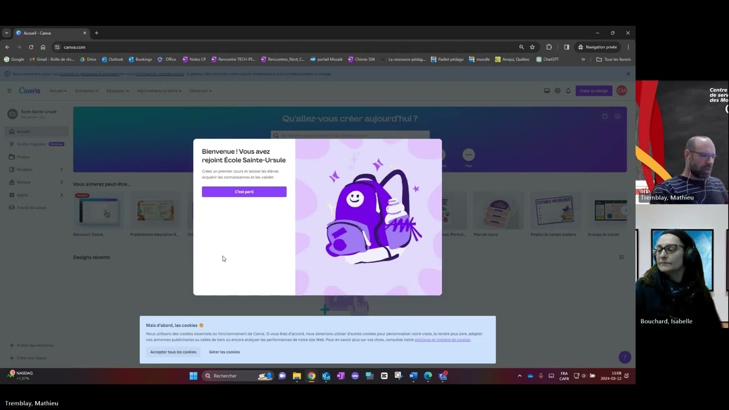Go back with the browser back arrow
The width and height of the screenshot is (729, 410).
(x=7, y=47)
